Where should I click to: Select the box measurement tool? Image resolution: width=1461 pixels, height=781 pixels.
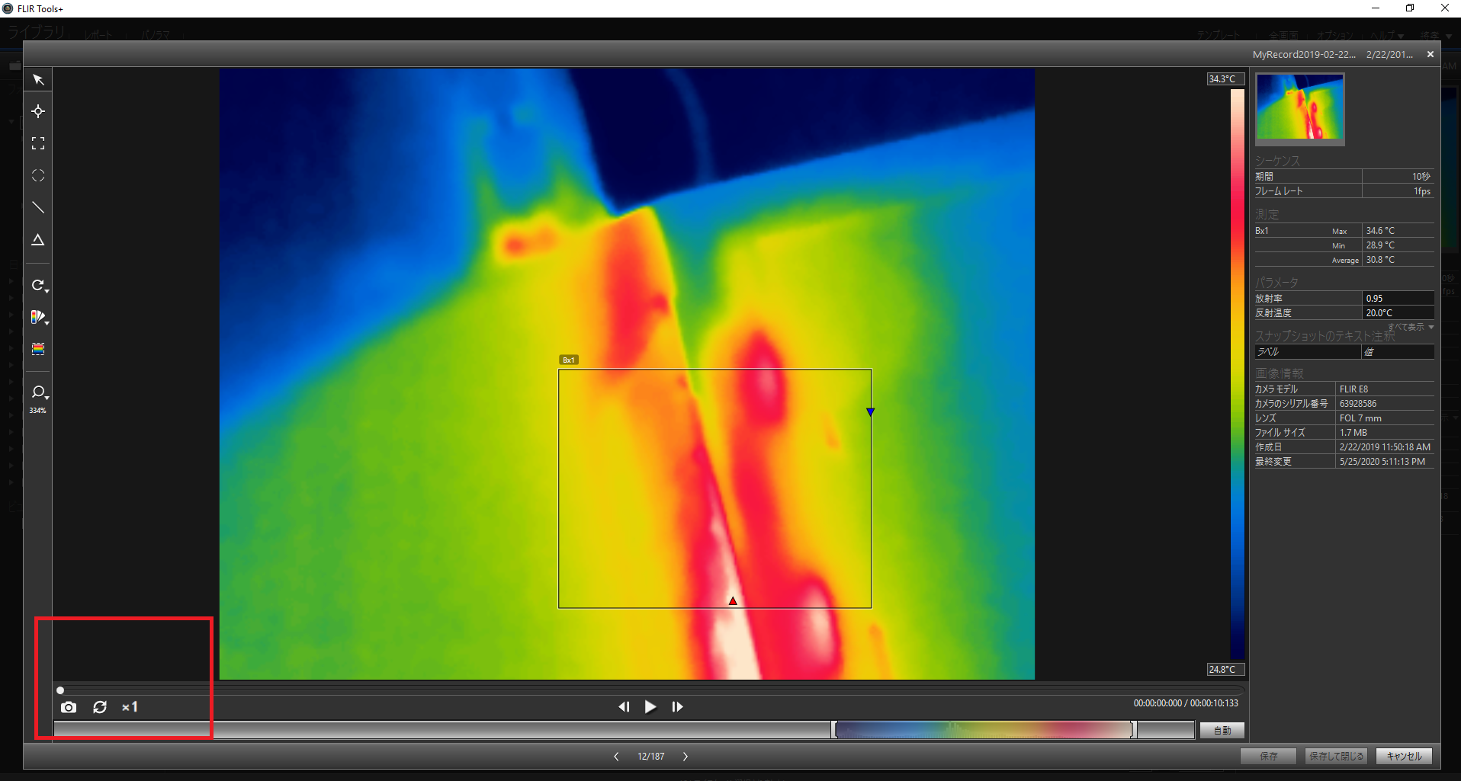37,143
